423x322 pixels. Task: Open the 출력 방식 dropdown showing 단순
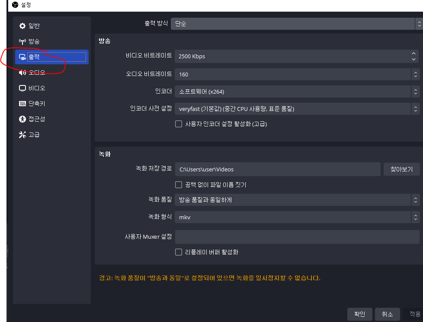pyautogui.click(x=297, y=24)
